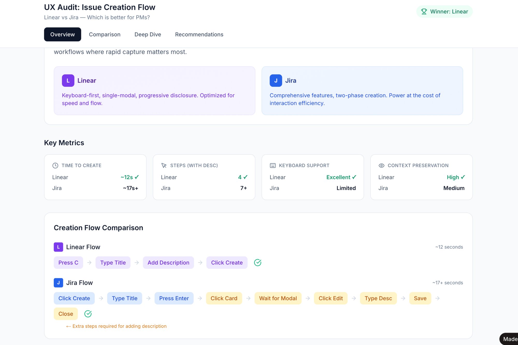Expand the arrow after the Save step
This screenshot has height=345, width=518.
coord(438,298)
